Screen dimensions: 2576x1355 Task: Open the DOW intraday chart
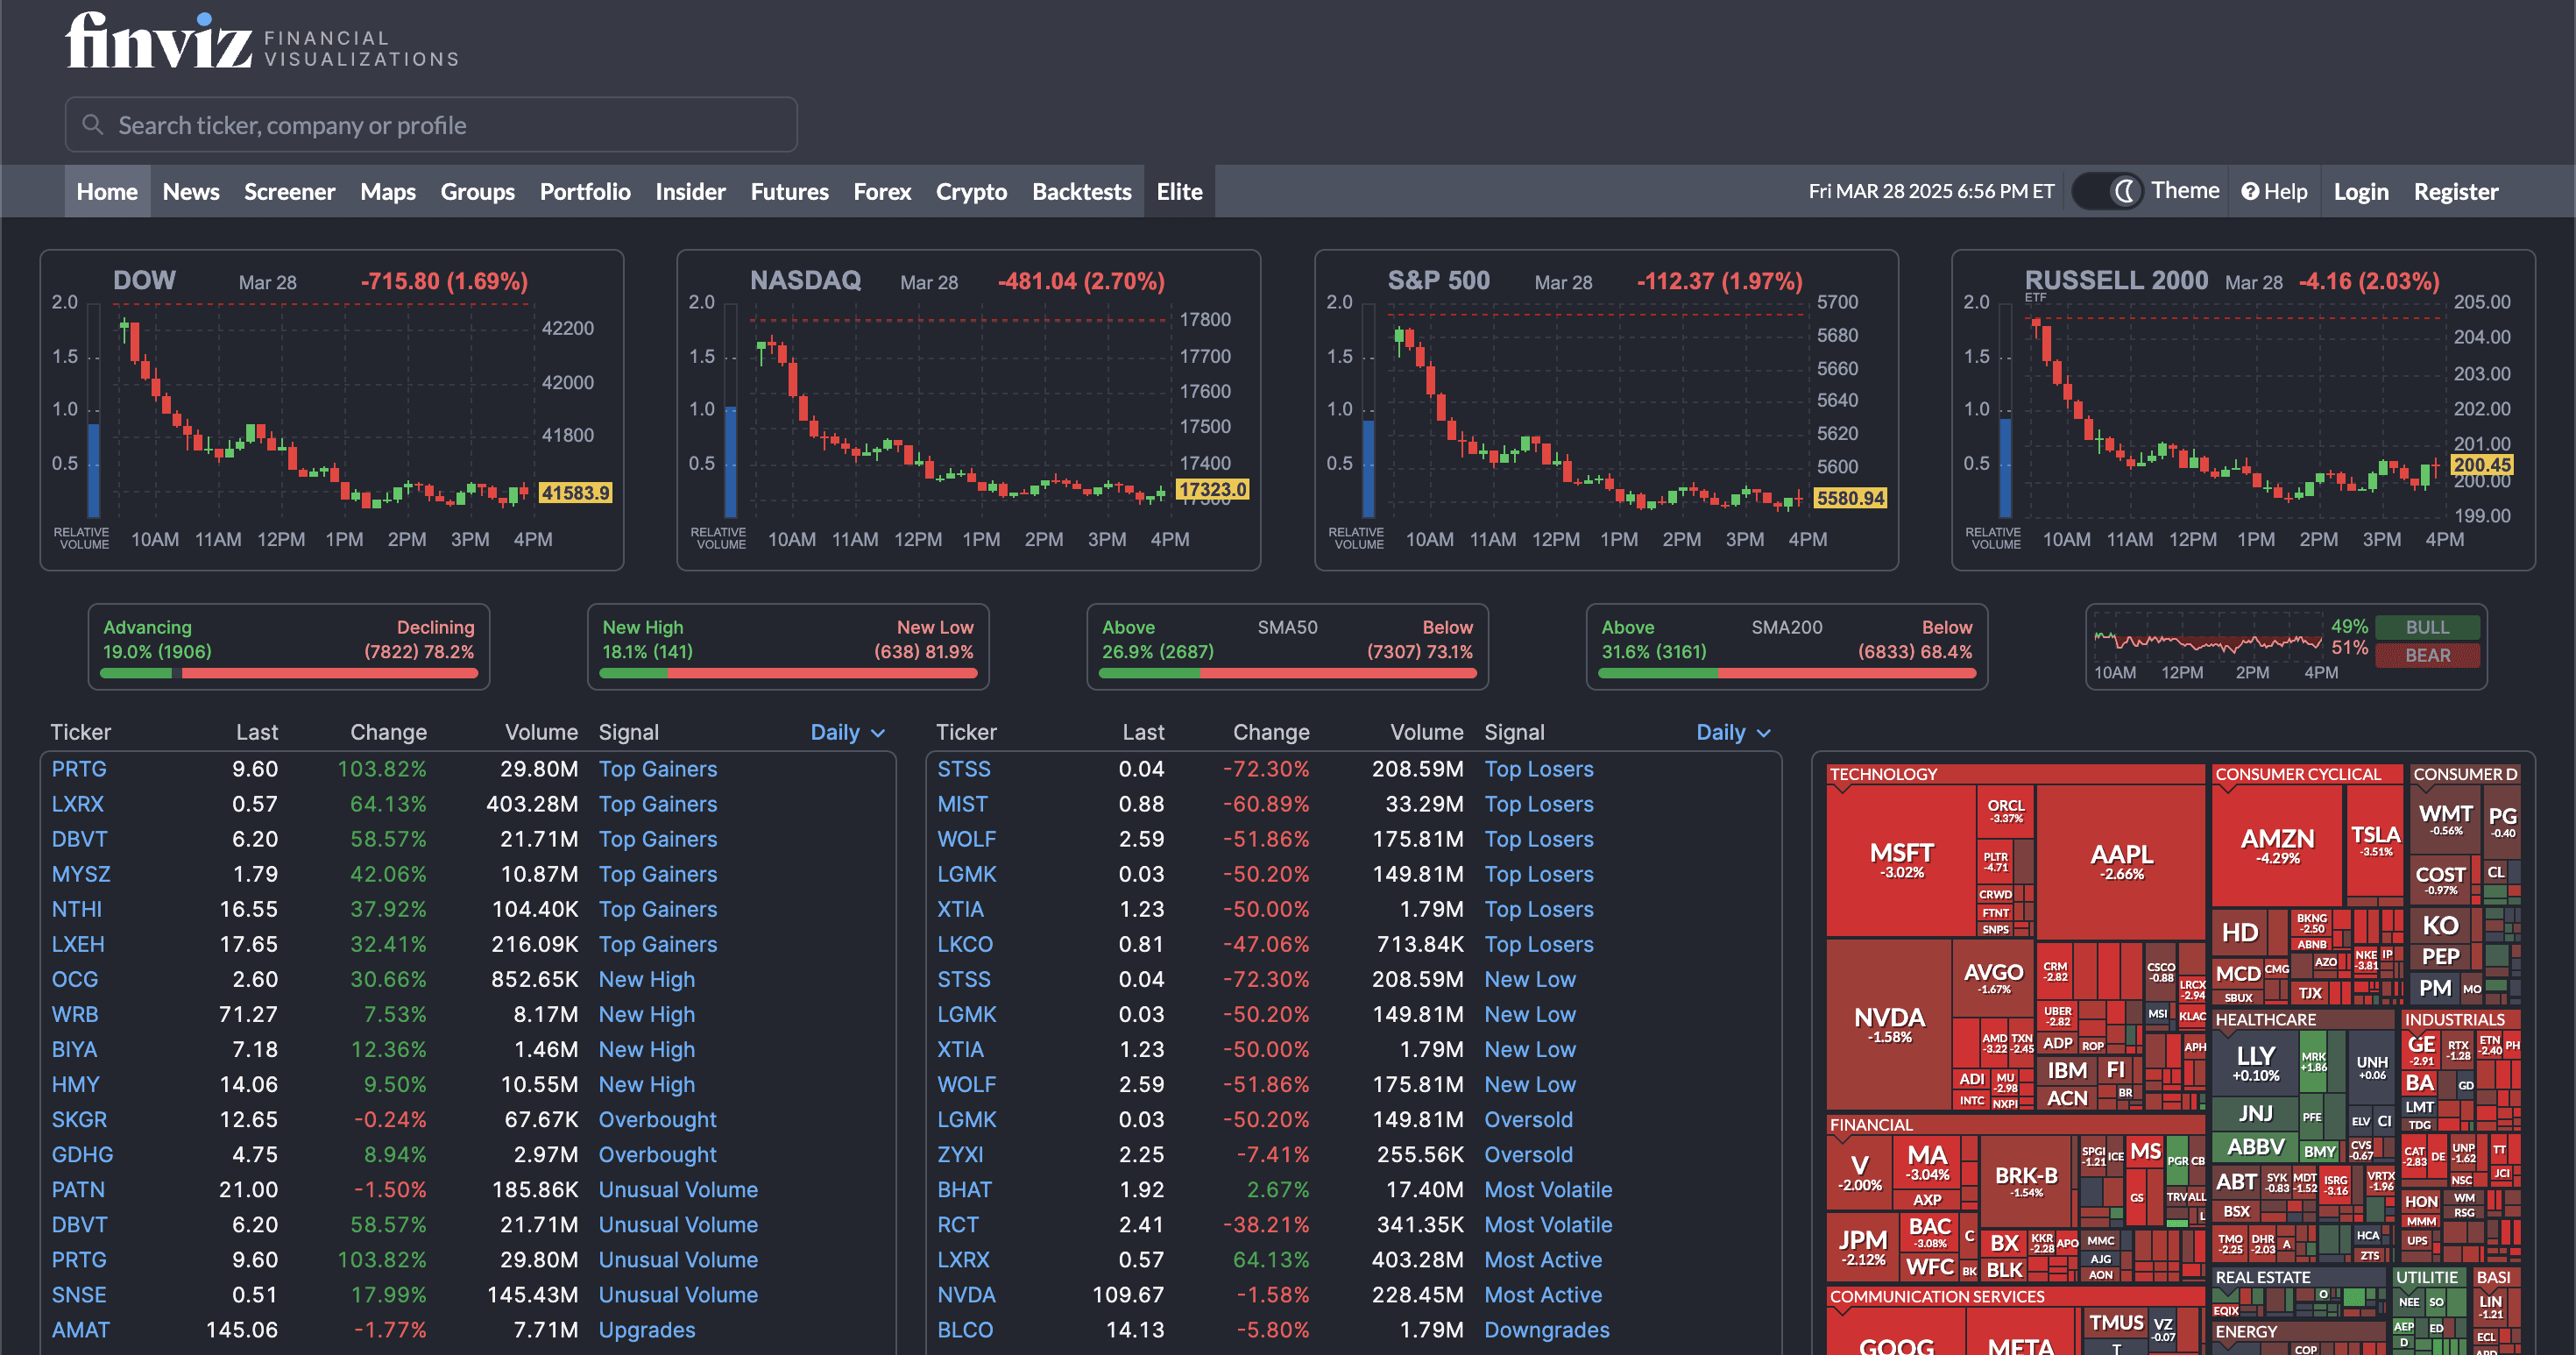coord(332,410)
